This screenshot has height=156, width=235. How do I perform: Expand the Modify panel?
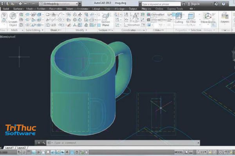coord(81,30)
